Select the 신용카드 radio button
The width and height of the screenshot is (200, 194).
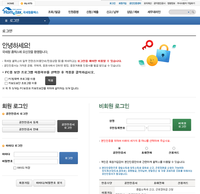click(174, 148)
